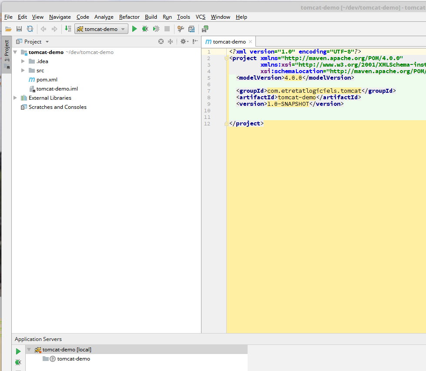Click the Stop square icon in toolbar
This screenshot has width=426, height=371.
coord(167,29)
